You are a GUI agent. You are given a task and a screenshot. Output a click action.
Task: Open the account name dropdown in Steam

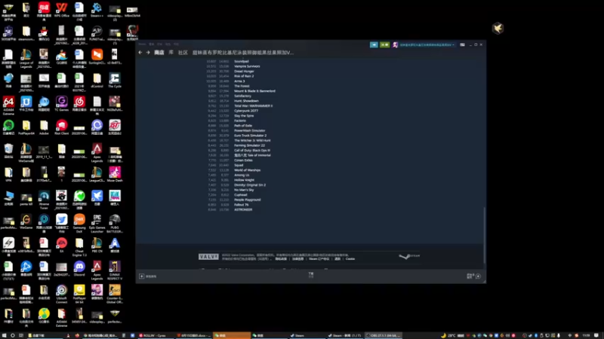(x=427, y=44)
